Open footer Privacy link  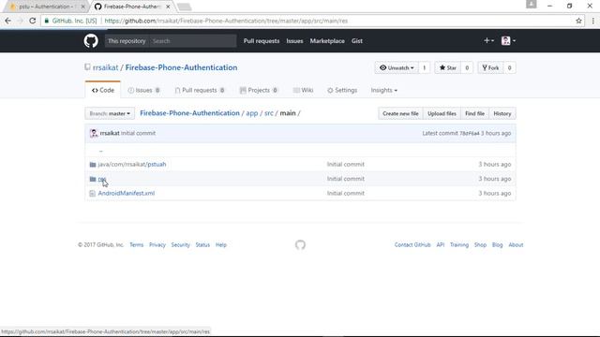pyautogui.click(x=157, y=245)
